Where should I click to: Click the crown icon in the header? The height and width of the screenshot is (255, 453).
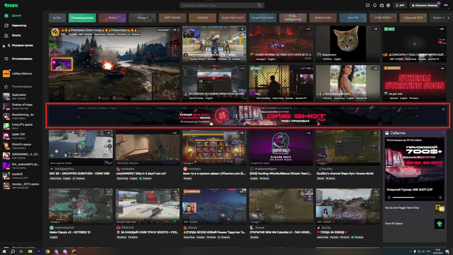[382, 5]
